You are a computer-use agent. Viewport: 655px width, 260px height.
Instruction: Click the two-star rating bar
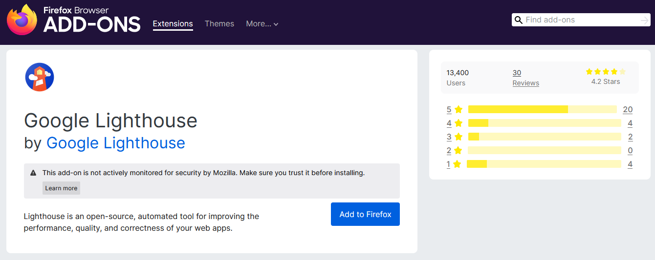[545, 150]
